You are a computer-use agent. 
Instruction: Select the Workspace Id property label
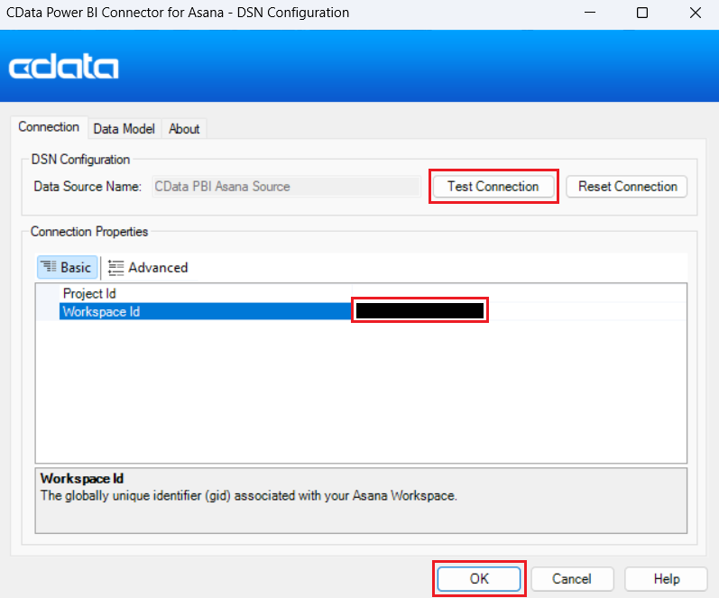(101, 311)
